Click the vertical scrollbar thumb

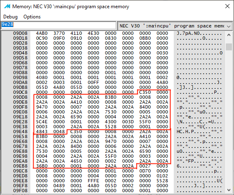click(229, 47)
